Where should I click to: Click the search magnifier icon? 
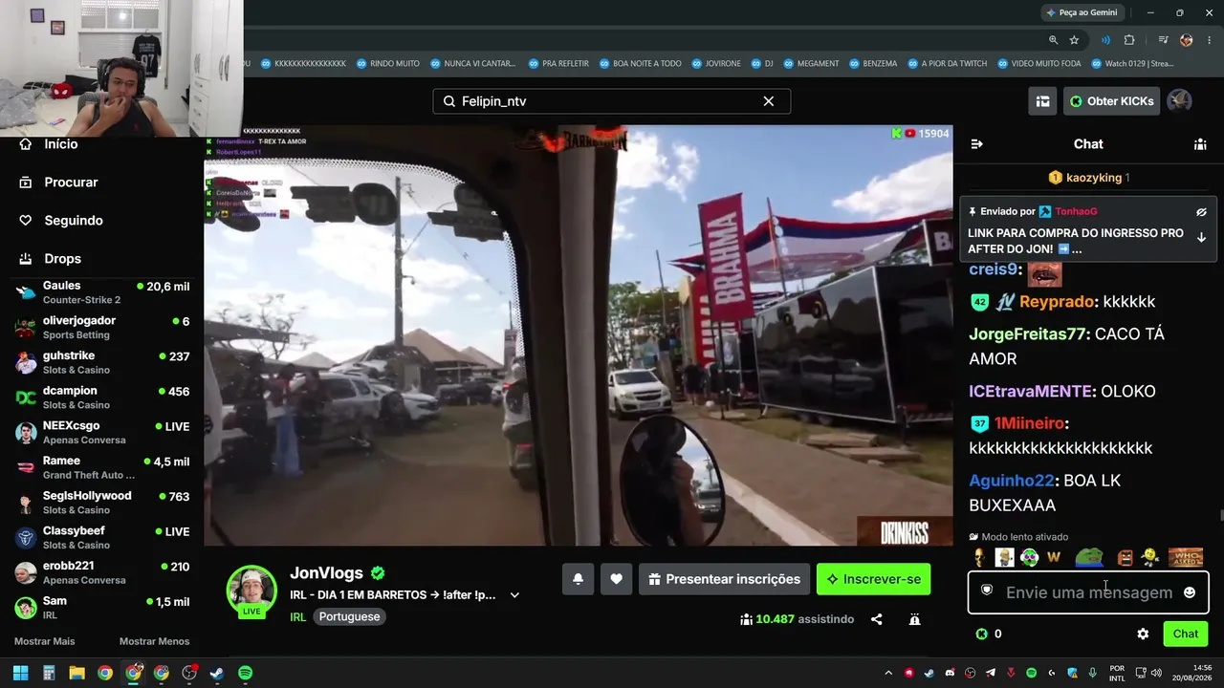click(x=448, y=101)
